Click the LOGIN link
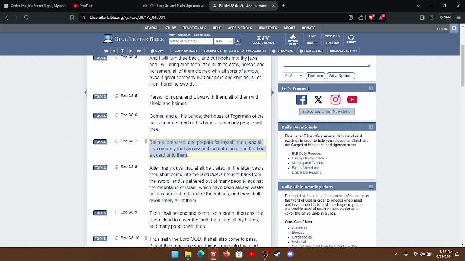 coord(442,29)
